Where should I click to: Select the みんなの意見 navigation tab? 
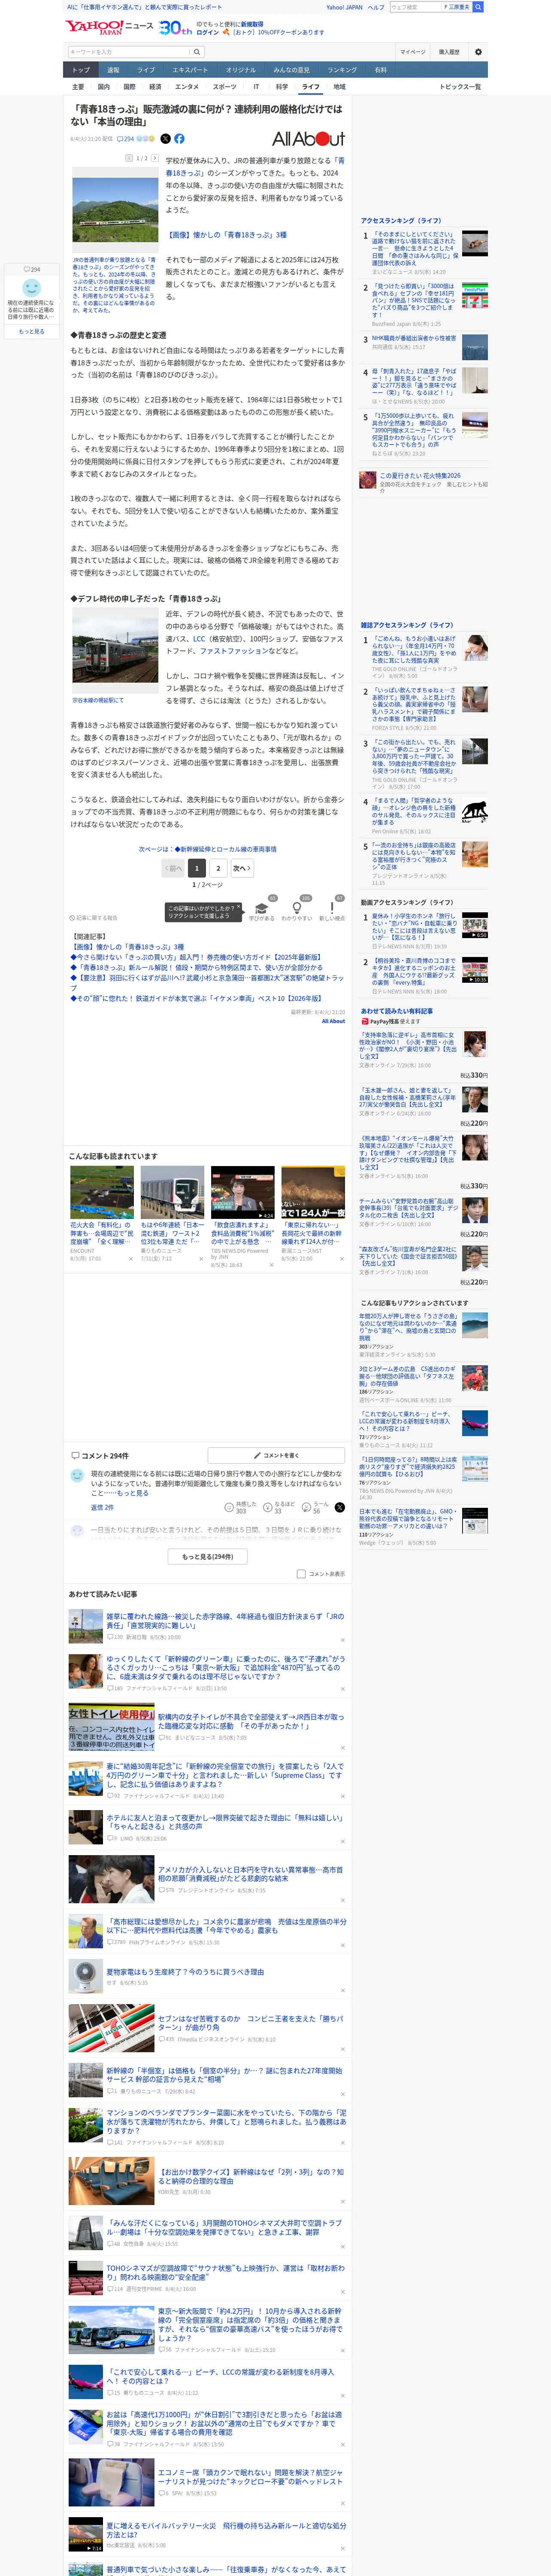[x=291, y=70]
